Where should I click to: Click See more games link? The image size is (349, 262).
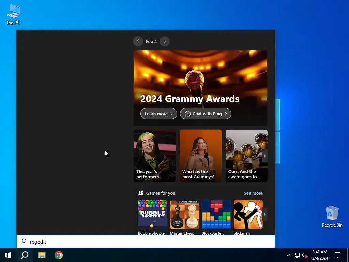click(253, 193)
